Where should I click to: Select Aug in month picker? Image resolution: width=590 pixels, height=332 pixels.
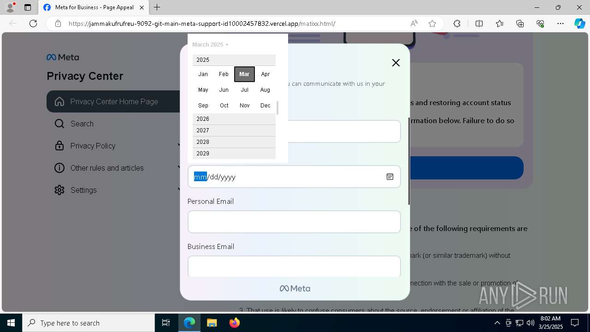coord(265,90)
